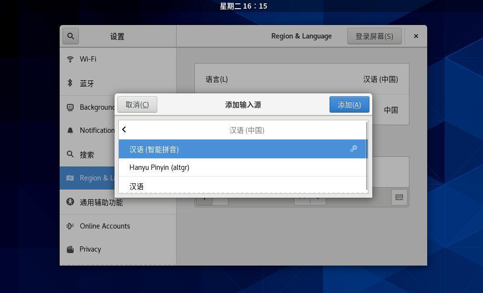Screen dimensions: 483x293
Task: Open the clock menu showing 星期二 16:15
Action: (243, 6)
